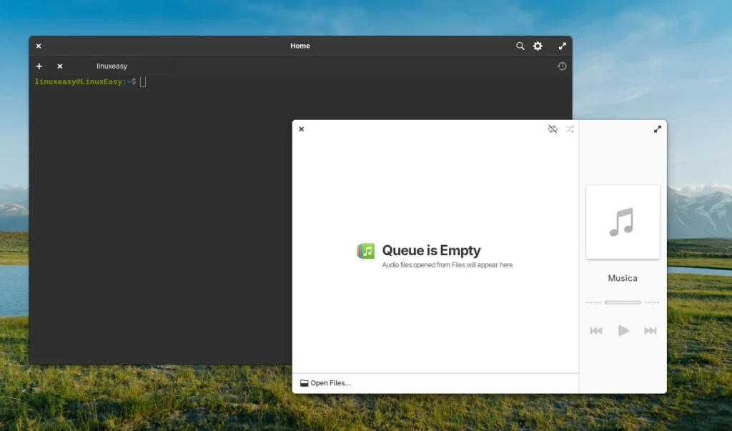732x431 pixels.
Task: Expand the Music window to fullscreen
Action: point(657,129)
